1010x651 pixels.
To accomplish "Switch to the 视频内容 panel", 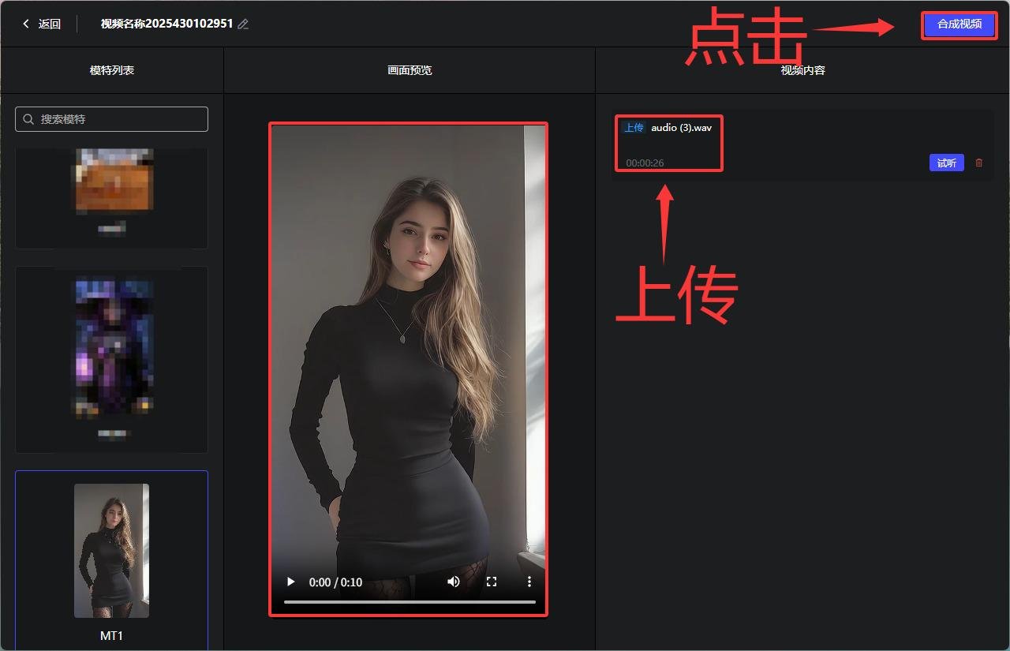I will click(802, 69).
